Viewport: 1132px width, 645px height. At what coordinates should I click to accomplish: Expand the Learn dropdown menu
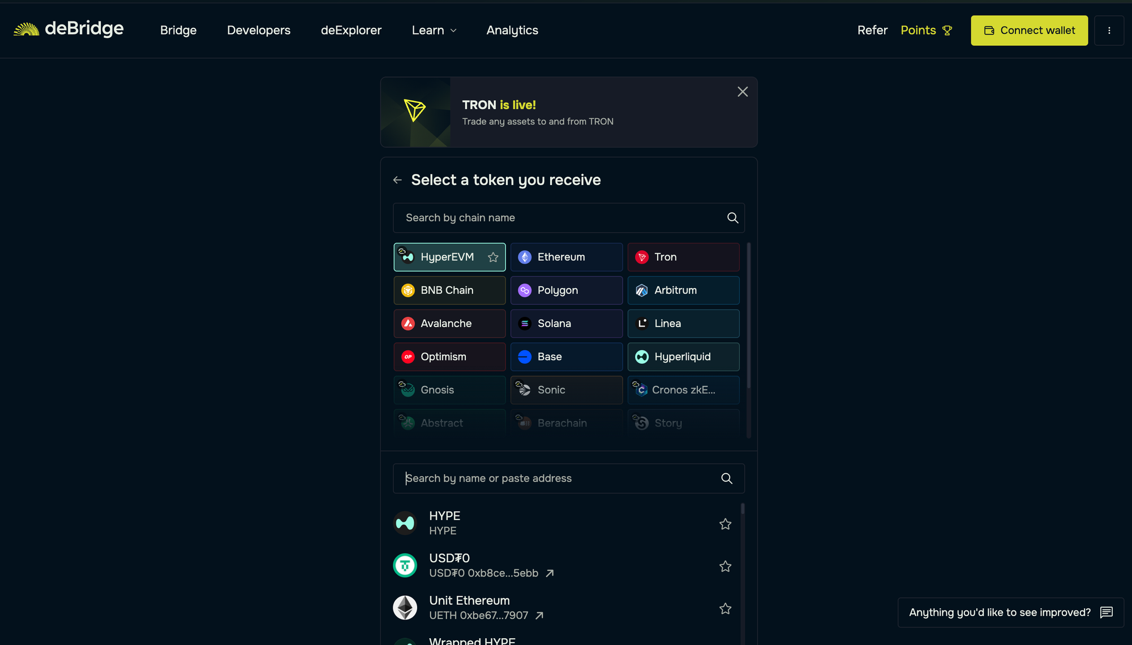click(434, 31)
